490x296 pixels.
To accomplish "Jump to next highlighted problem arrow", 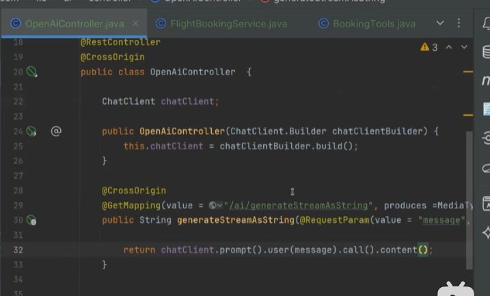I will click(x=464, y=47).
